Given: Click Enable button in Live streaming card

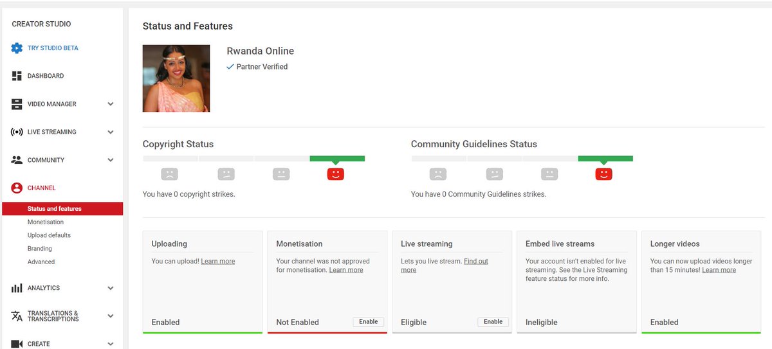Looking at the screenshot, I should pos(493,321).
